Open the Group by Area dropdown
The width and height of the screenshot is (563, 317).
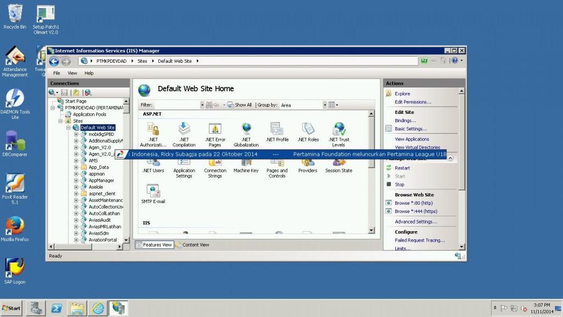301,105
